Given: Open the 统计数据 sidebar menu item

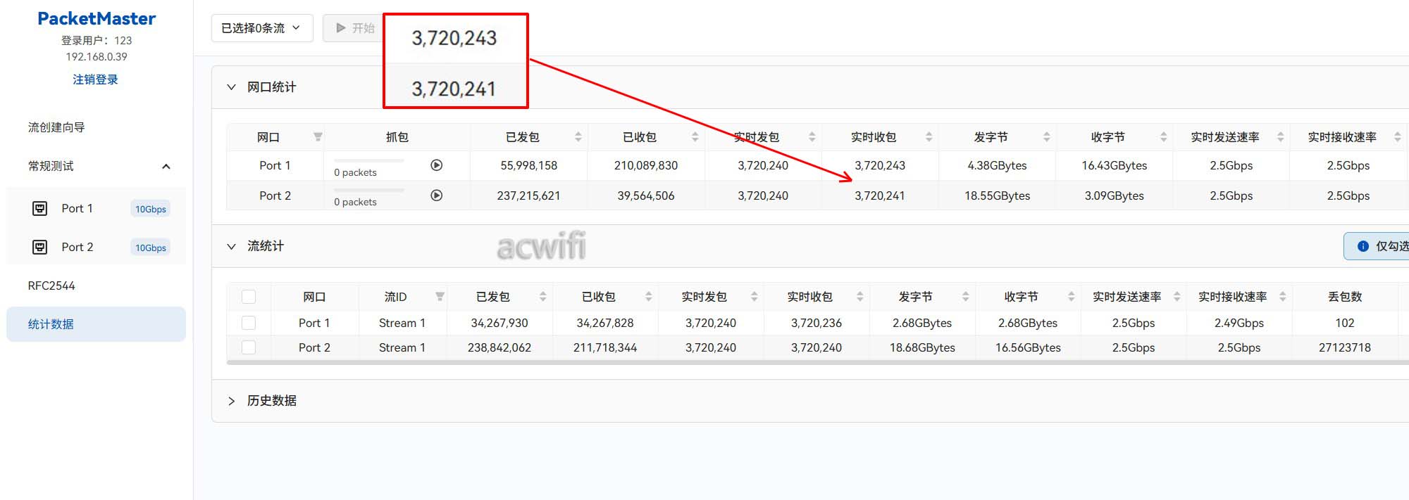Looking at the screenshot, I should 96,324.
